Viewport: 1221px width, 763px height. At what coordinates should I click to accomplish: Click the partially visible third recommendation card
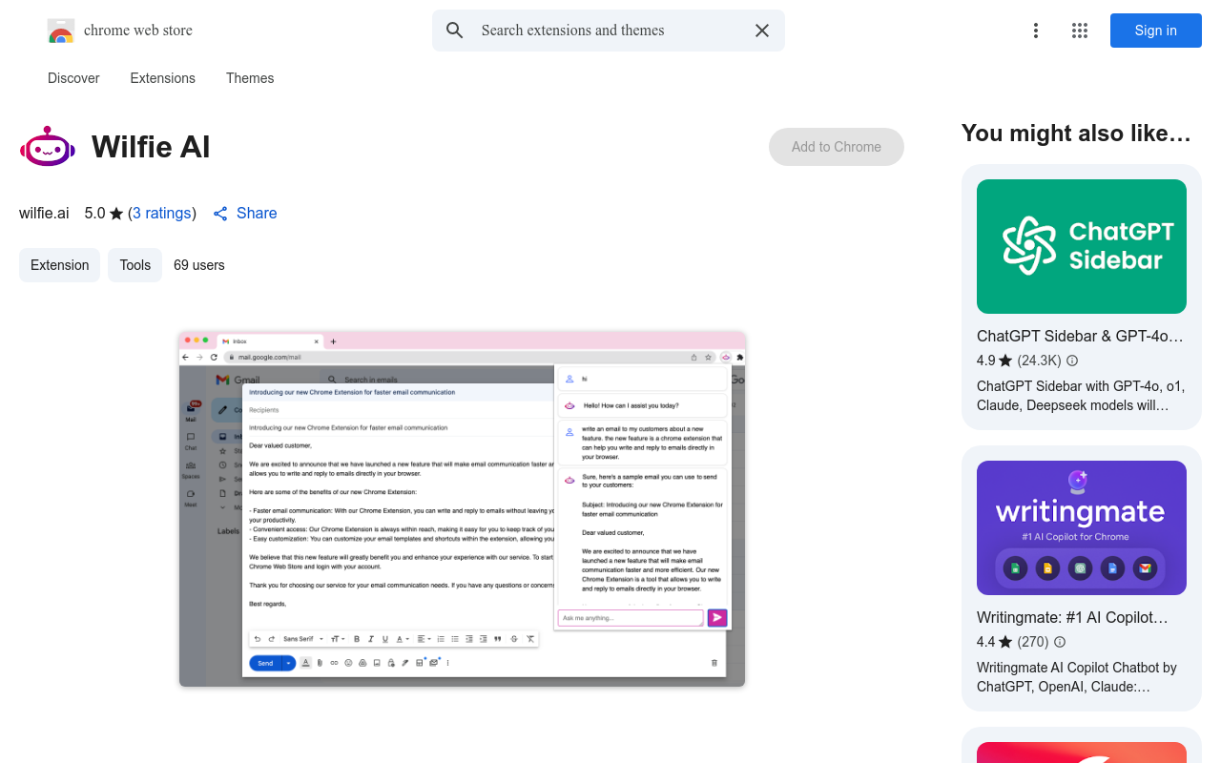coord(1082,746)
